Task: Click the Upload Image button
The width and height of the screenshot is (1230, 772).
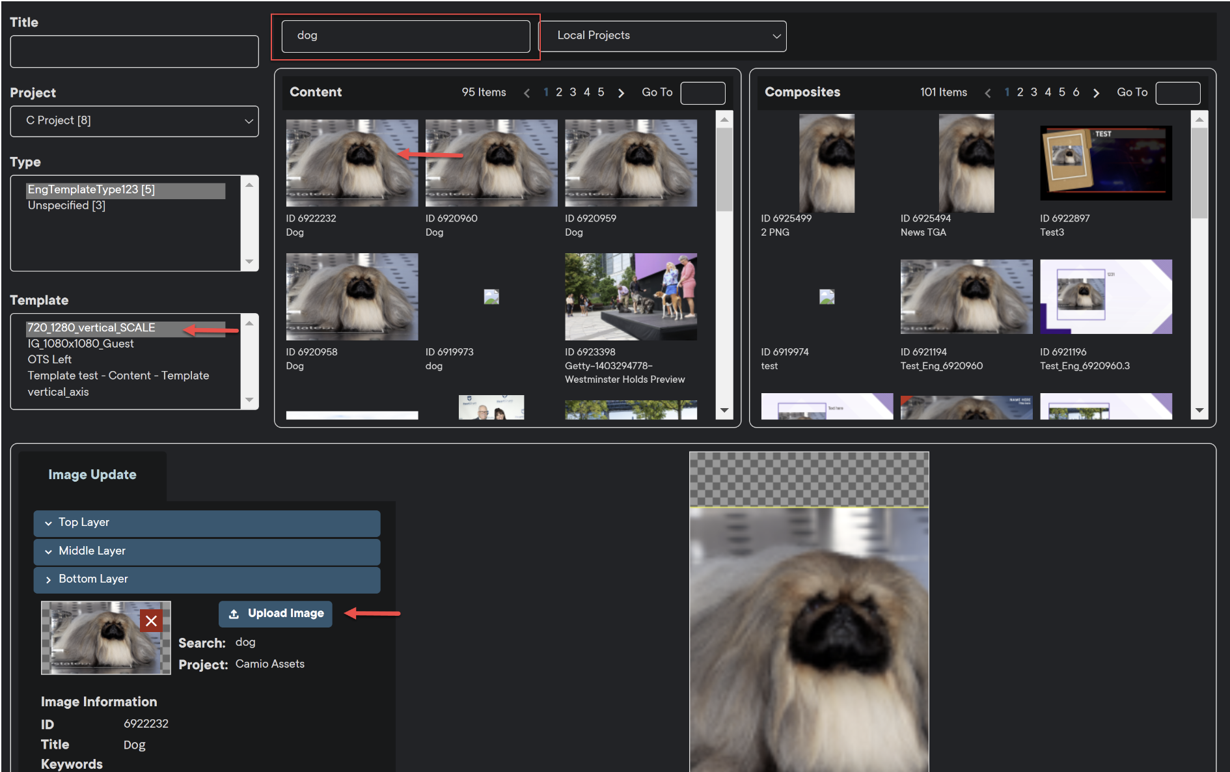Action: (275, 614)
